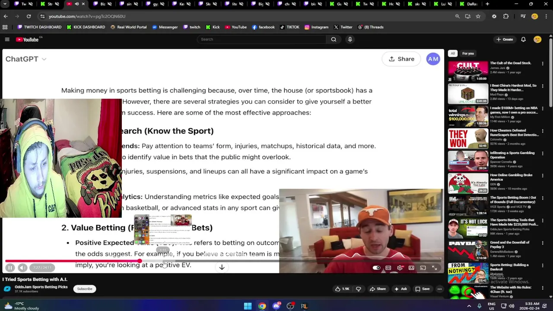The height and width of the screenshot is (311, 553).
Task: Open the browser zoom magnifier icon
Action: 457,16
